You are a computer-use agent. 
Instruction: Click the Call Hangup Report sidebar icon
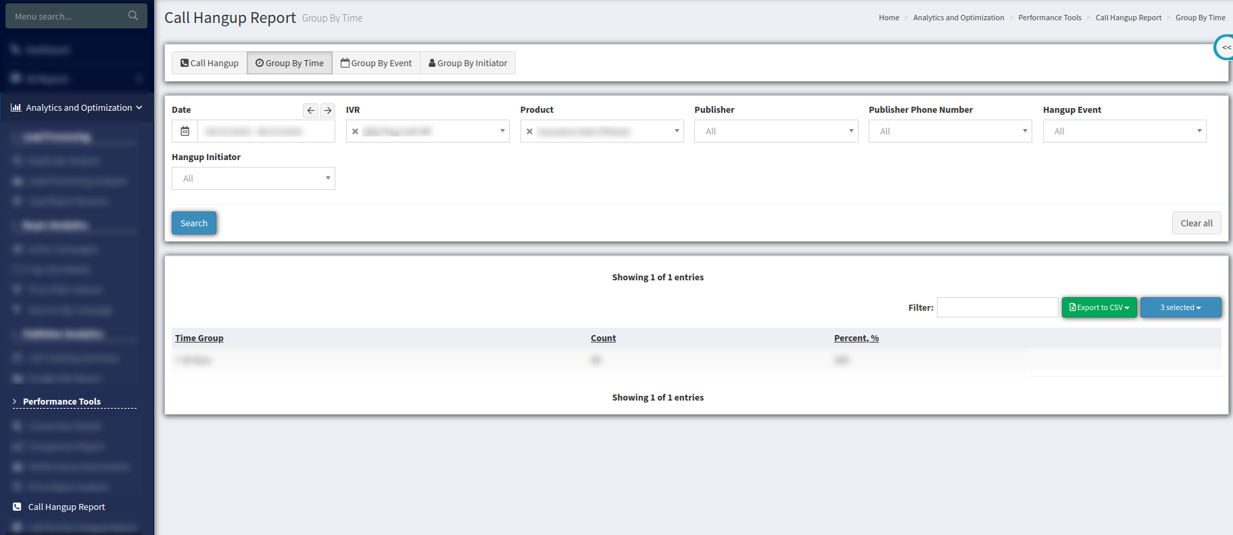17,507
